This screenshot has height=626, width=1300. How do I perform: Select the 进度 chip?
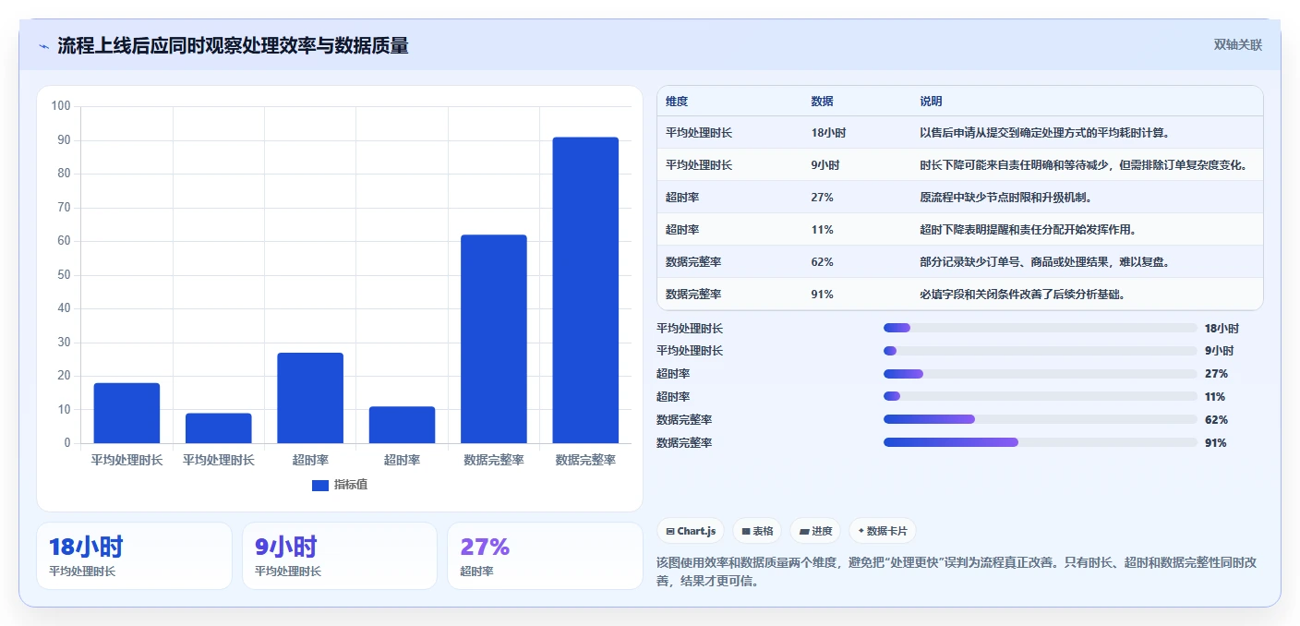click(815, 531)
